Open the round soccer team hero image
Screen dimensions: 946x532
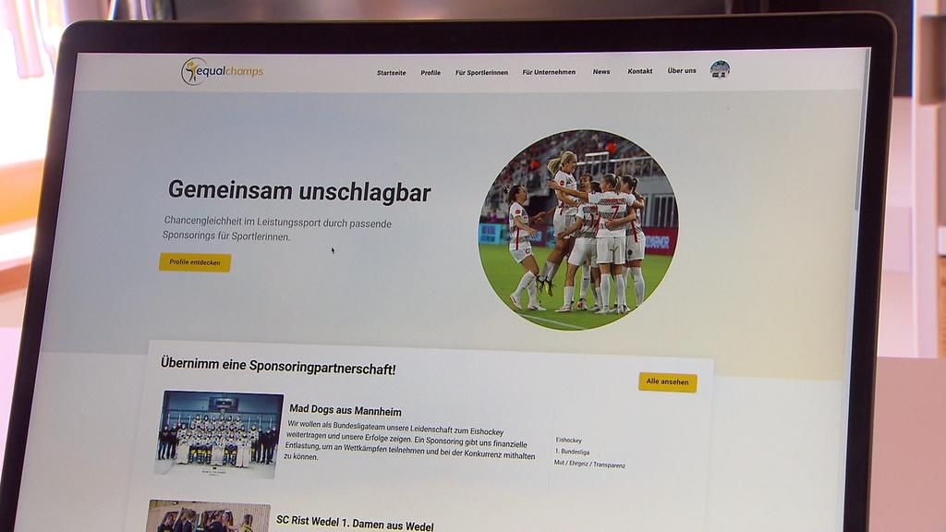[x=578, y=230]
